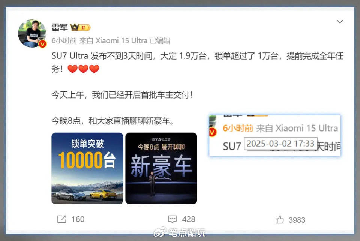The width and height of the screenshot is (360, 241).
Task: Open the Xiaomi 15 Ultra source link
Action: pyautogui.click(x=121, y=40)
